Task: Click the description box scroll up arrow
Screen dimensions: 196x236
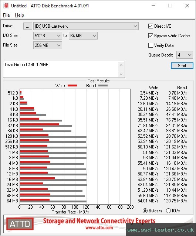Action: [121, 65]
